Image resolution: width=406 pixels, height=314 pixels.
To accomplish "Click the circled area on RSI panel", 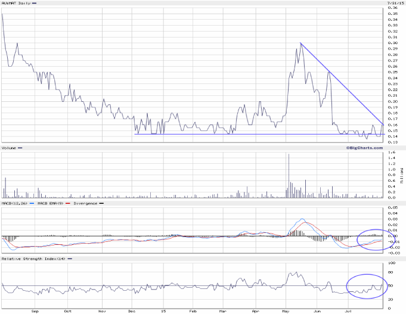I will pos(364,286).
